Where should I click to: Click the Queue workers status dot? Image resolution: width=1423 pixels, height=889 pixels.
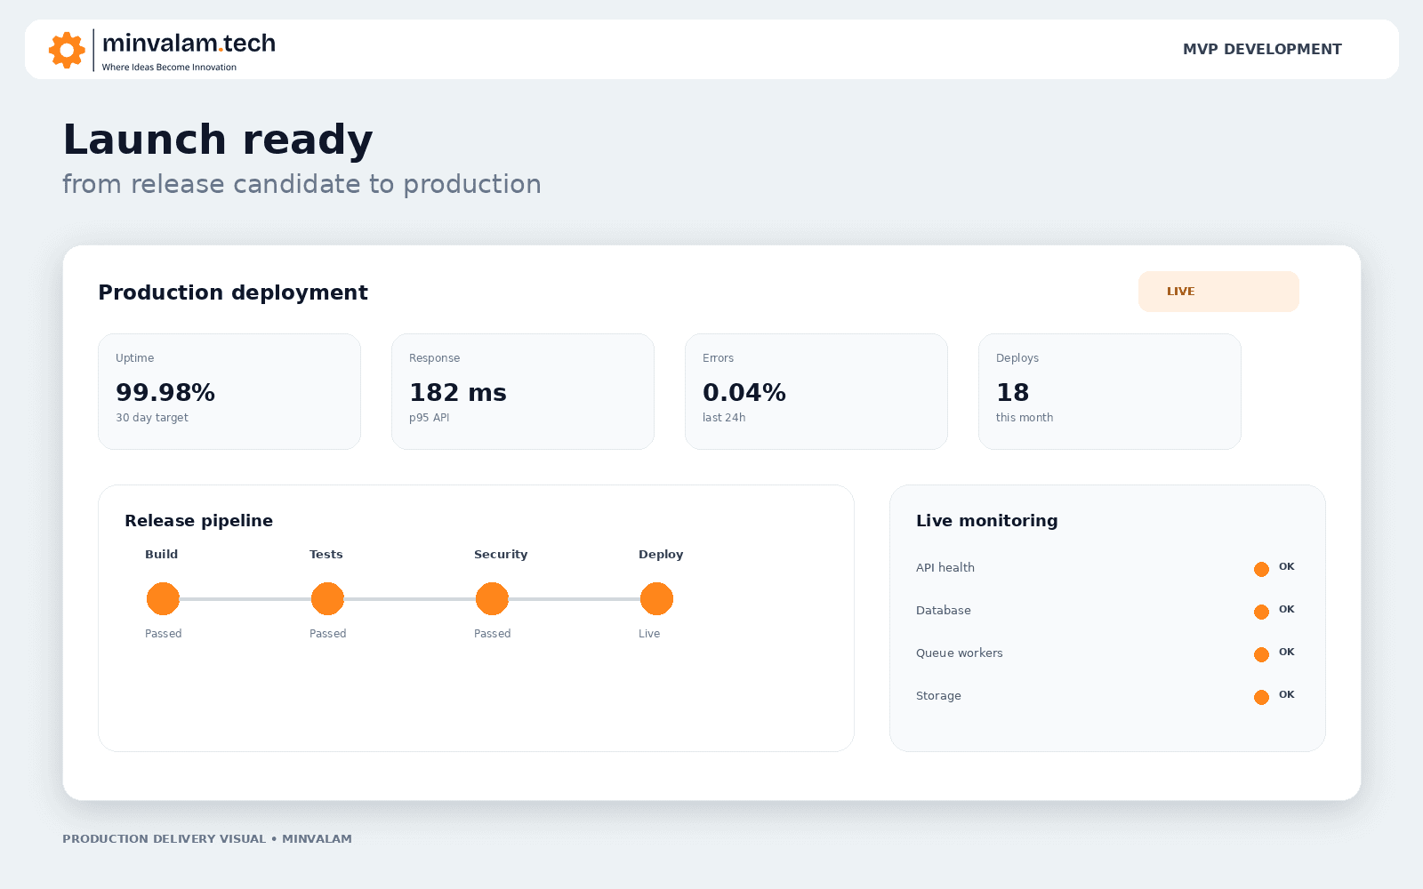click(x=1261, y=654)
